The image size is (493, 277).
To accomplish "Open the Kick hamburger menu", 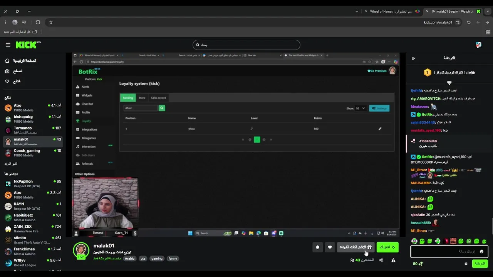I will coord(8,45).
